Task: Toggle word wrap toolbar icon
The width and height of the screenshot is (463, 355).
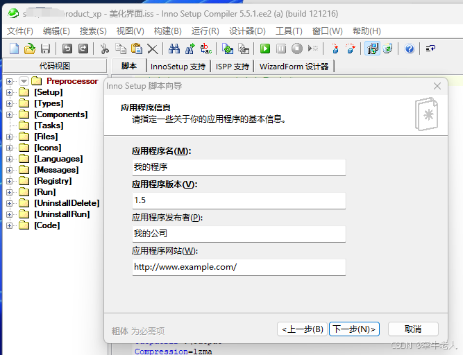Action: click(x=430, y=49)
